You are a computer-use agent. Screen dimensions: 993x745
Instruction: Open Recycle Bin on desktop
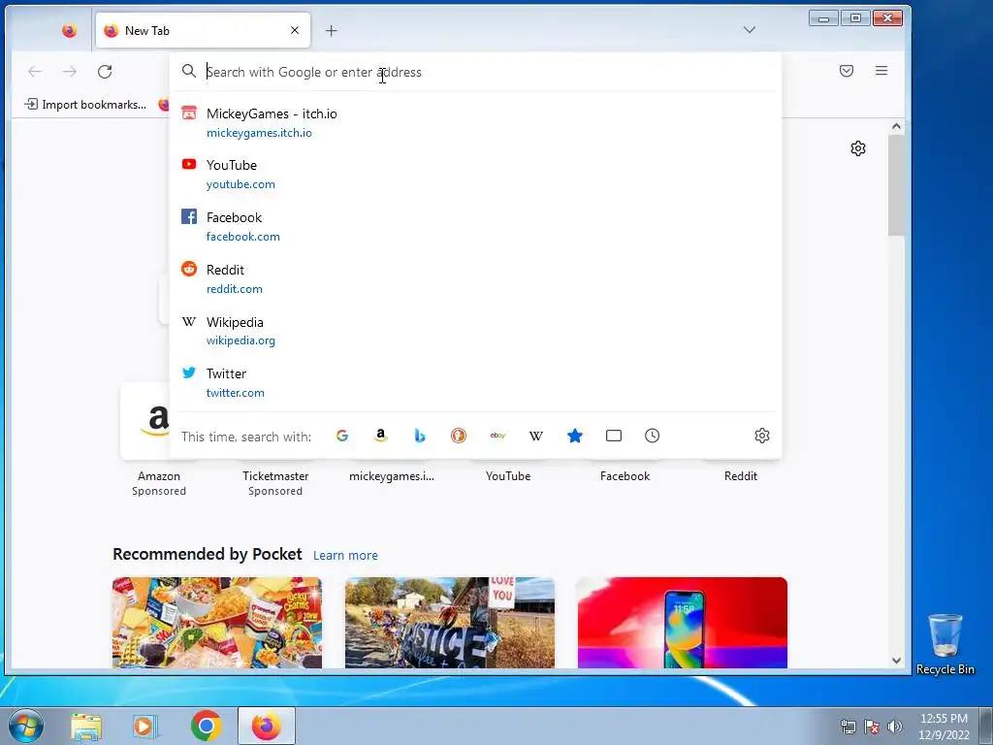[x=945, y=644]
